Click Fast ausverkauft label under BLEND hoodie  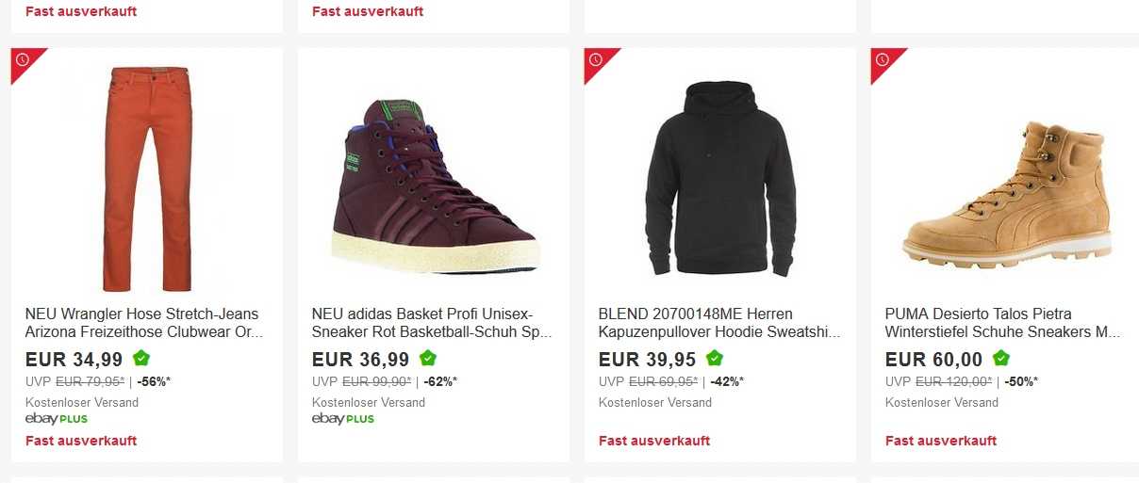[654, 441]
